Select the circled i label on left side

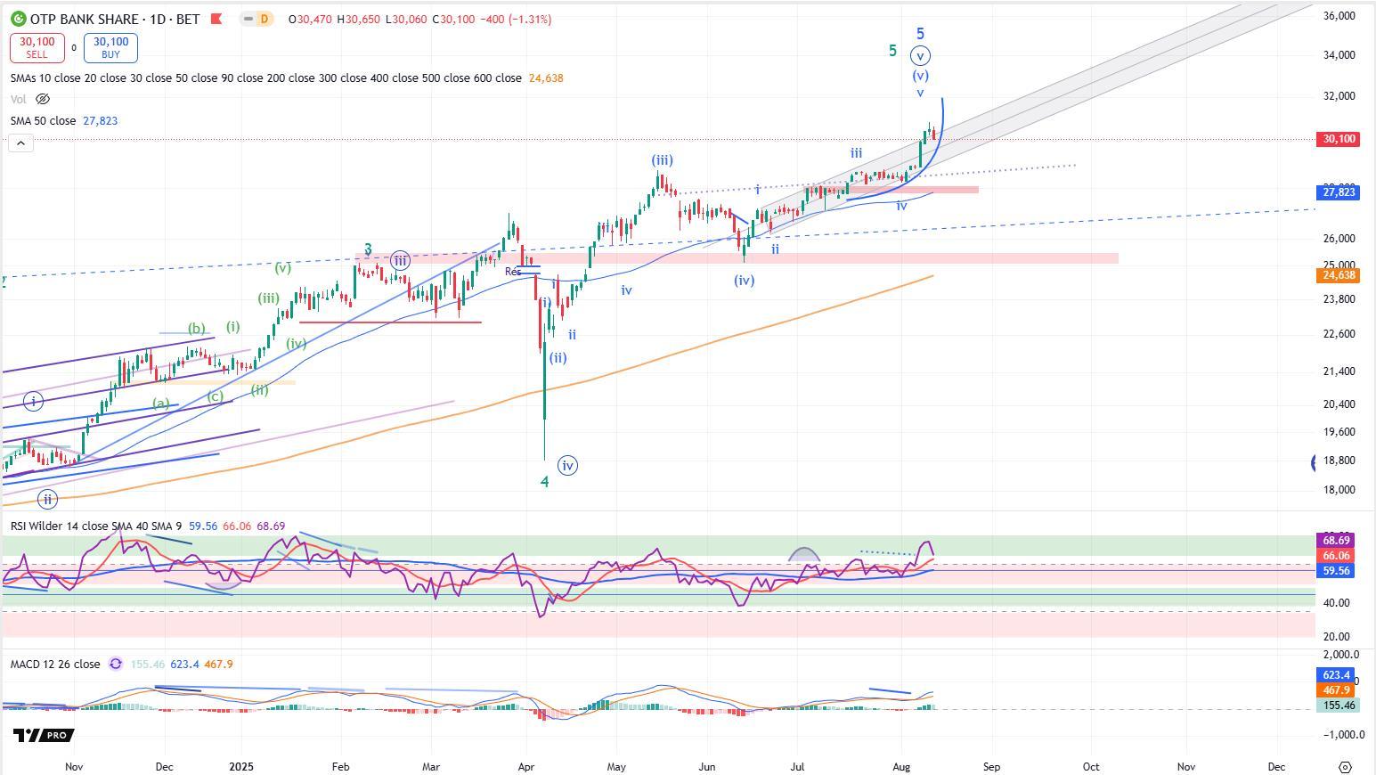33,402
